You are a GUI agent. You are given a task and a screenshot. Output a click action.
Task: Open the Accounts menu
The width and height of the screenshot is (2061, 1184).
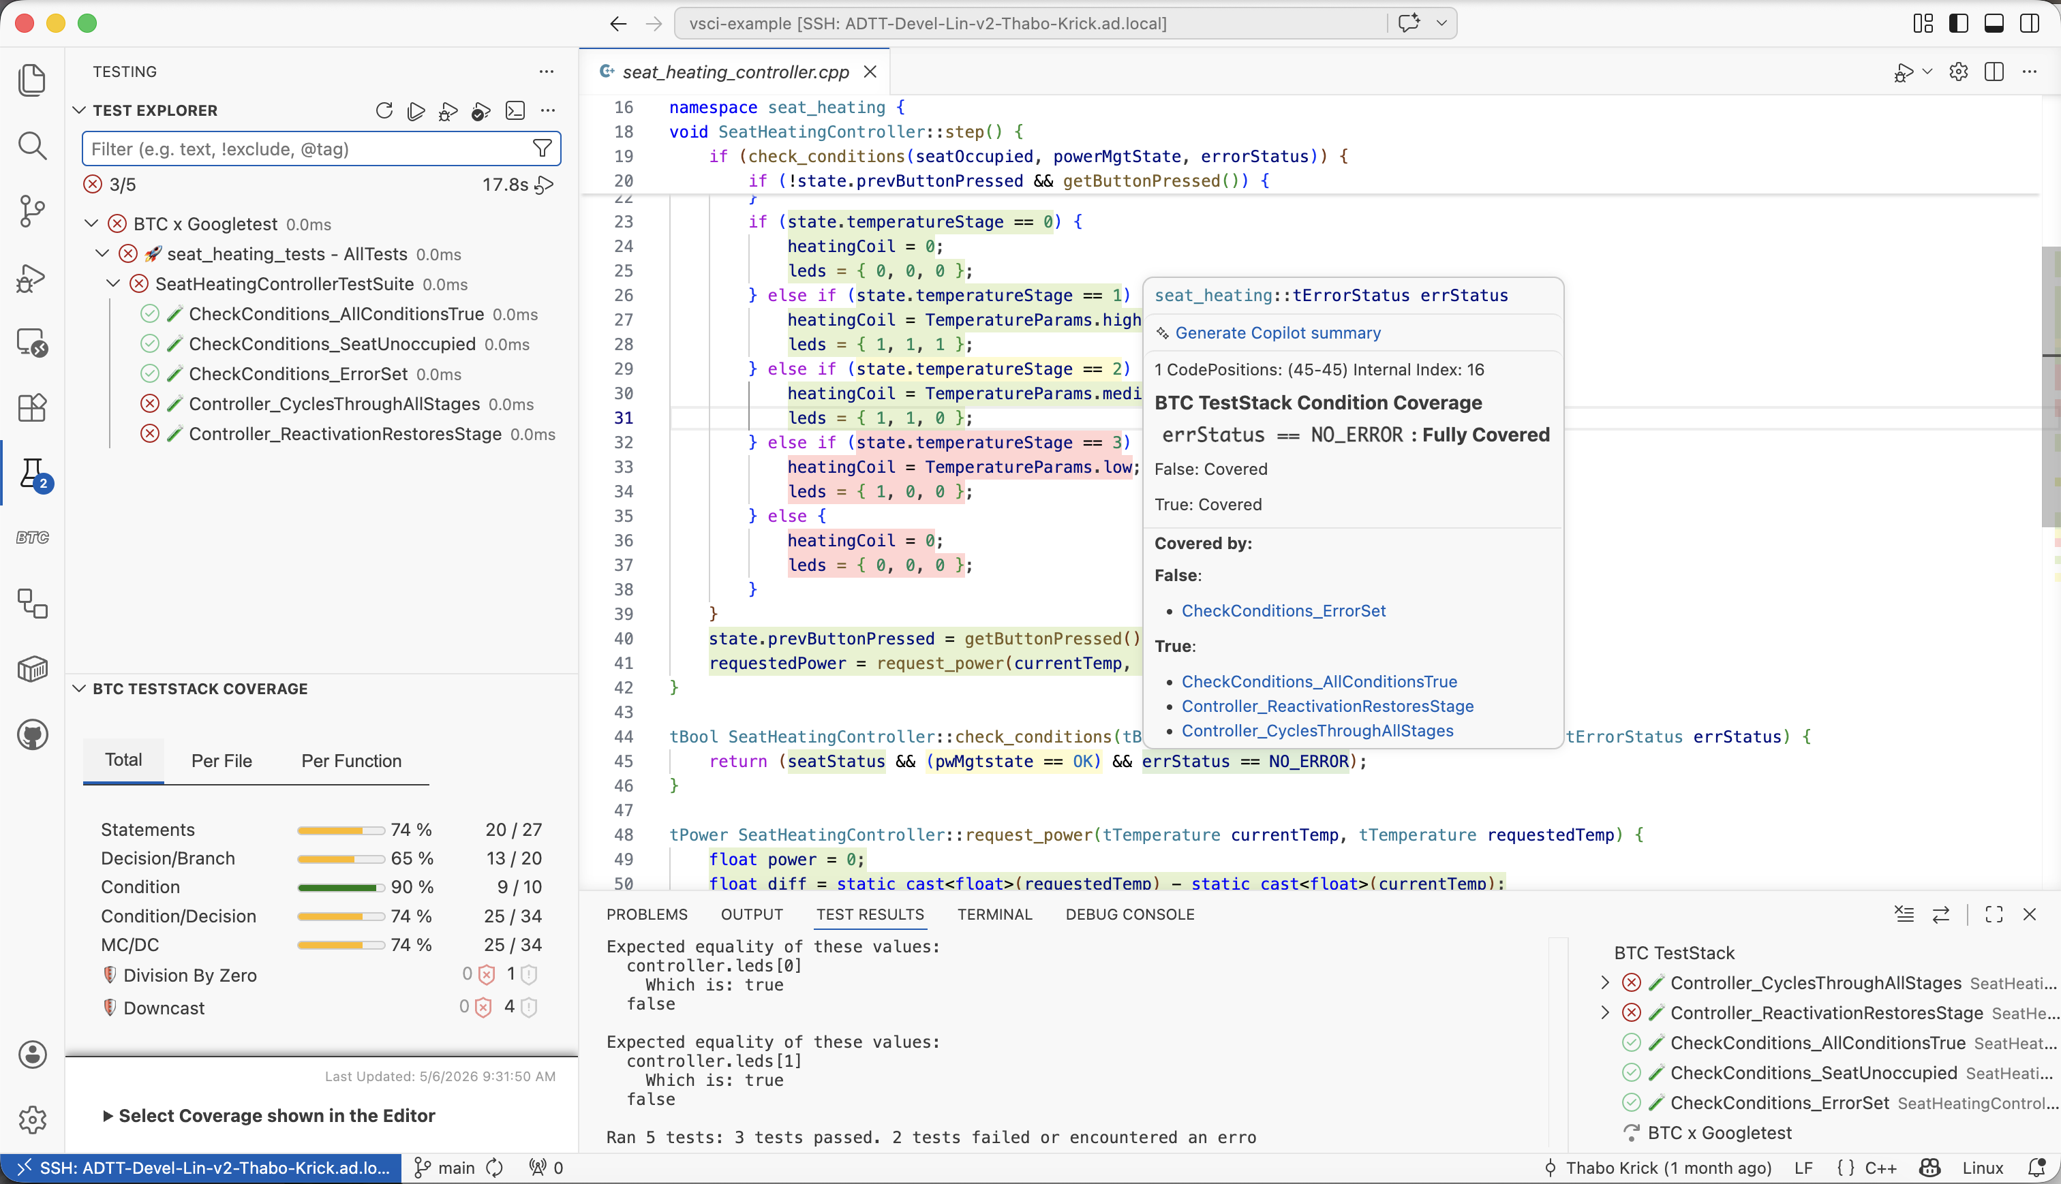(32, 1055)
